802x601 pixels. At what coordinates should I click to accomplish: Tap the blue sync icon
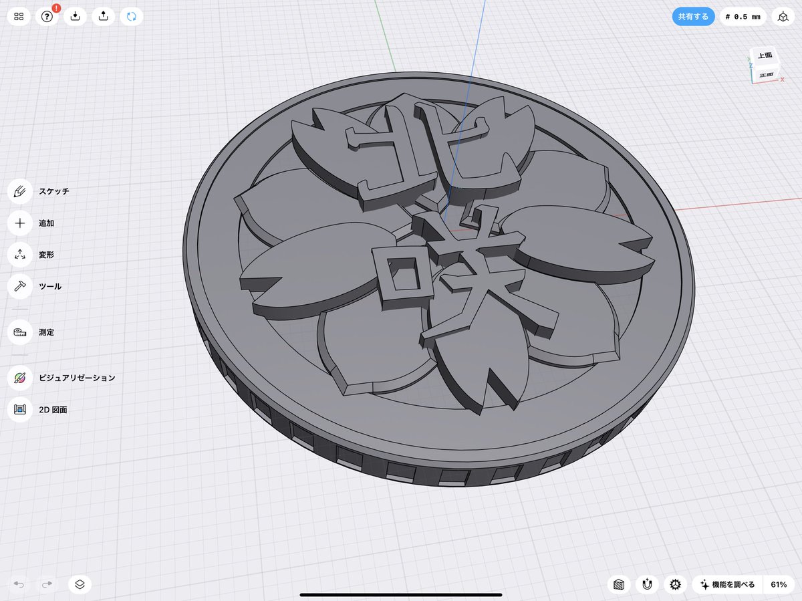click(x=131, y=16)
